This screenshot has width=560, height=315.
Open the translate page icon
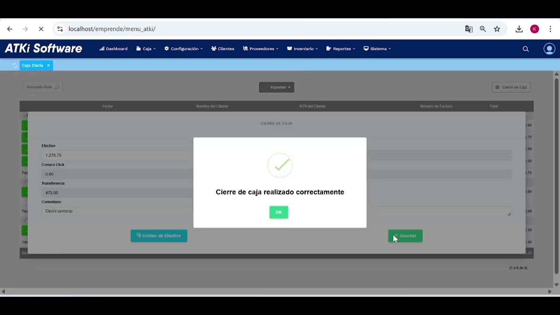pyautogui.click(x=469, y=29)
